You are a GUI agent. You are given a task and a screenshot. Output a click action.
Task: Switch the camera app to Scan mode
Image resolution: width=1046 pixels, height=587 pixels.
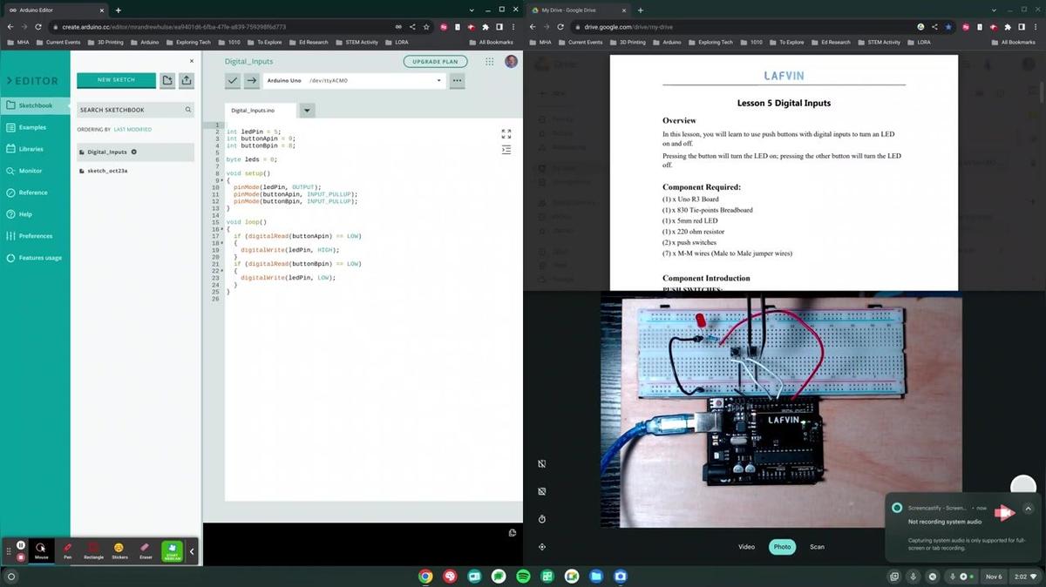pos(817,547)
